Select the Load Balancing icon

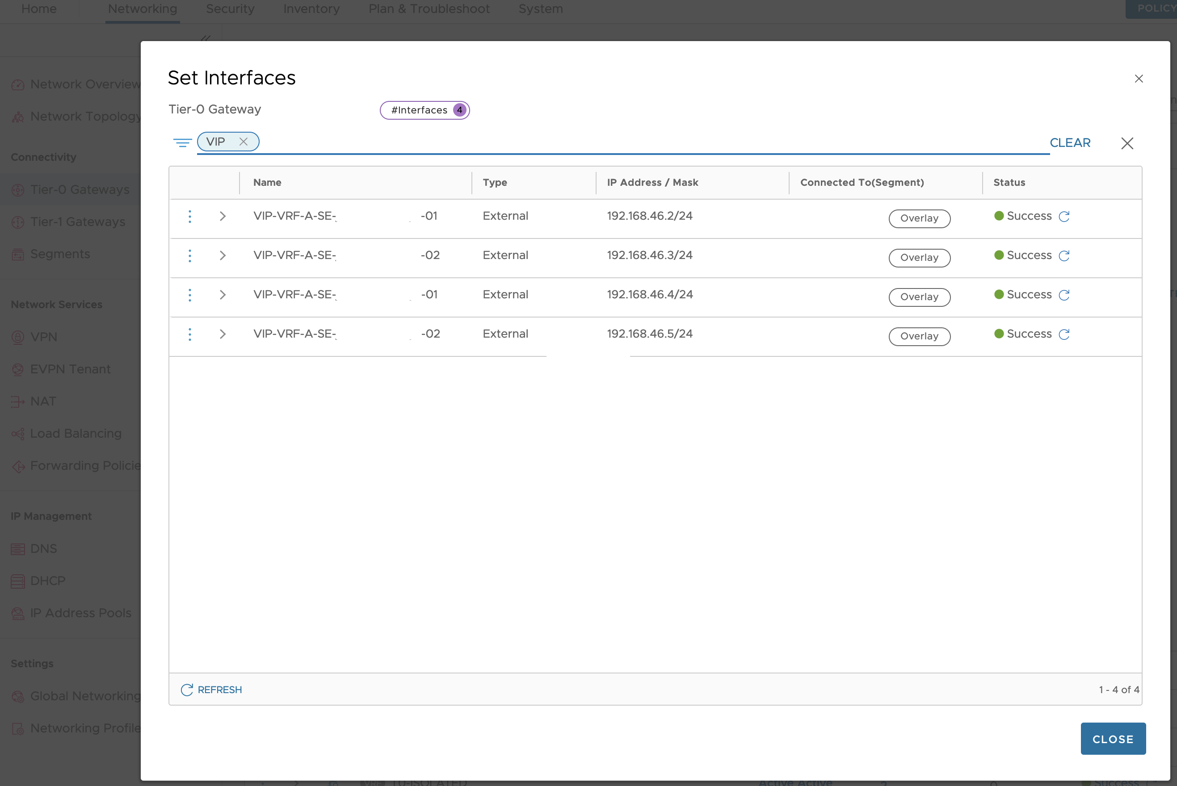point(18,434)
